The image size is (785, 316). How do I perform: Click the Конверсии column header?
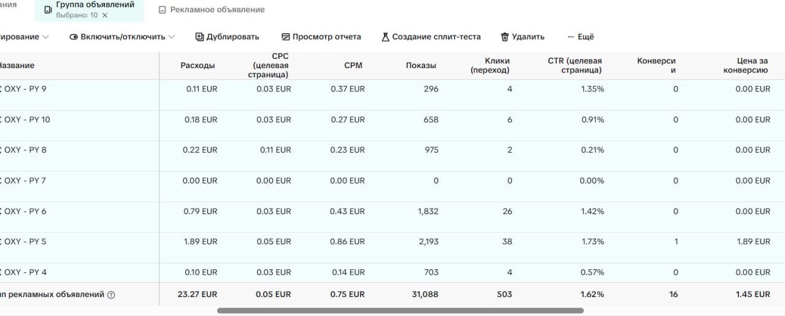[656, 66]
